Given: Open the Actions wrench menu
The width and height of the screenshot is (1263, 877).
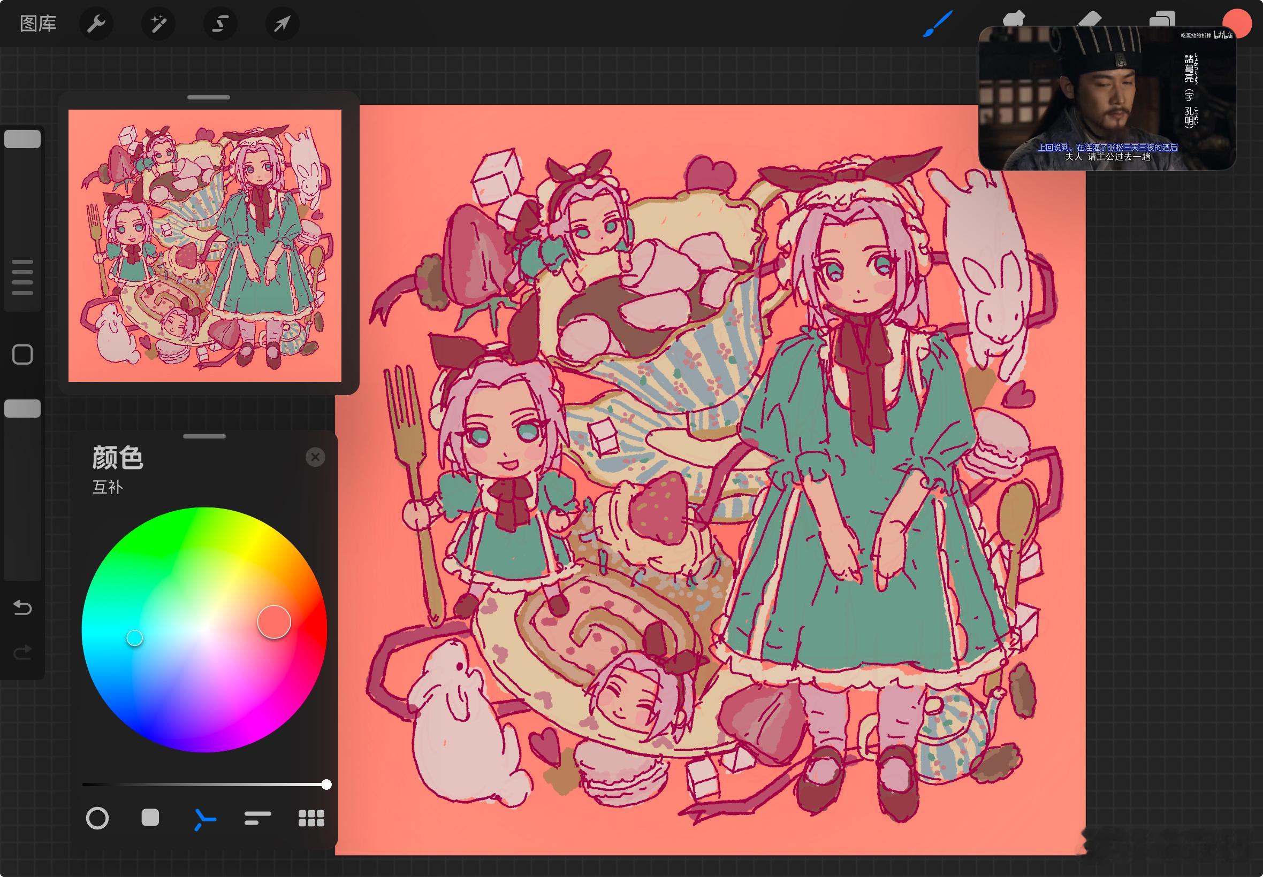Looking at the screenshot, I should (x=96, y=24).
